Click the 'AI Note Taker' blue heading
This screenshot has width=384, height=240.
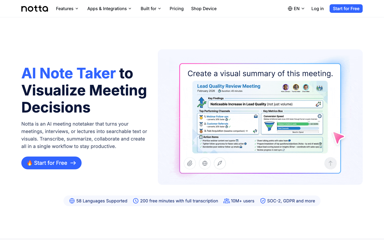[x=69, y=73]
